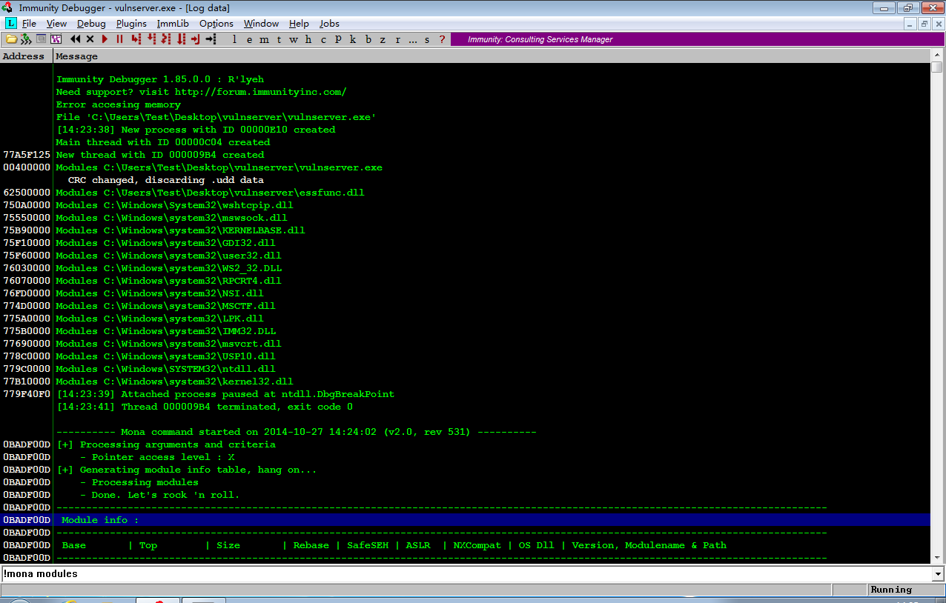This screenshot has width=946, height=603.
Task: Click the log vertical scrollbar up arrow
Action: (937, 56)
